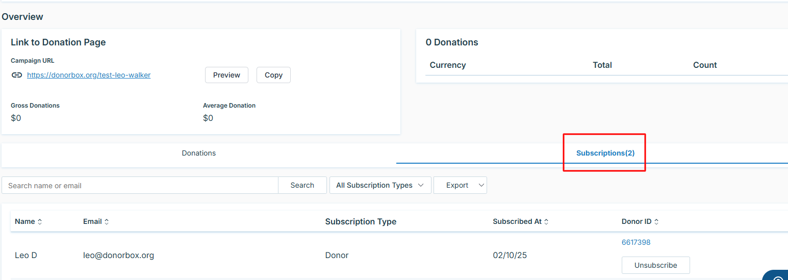
Task: Click the Search name or email field
Action: click(140, 186)
